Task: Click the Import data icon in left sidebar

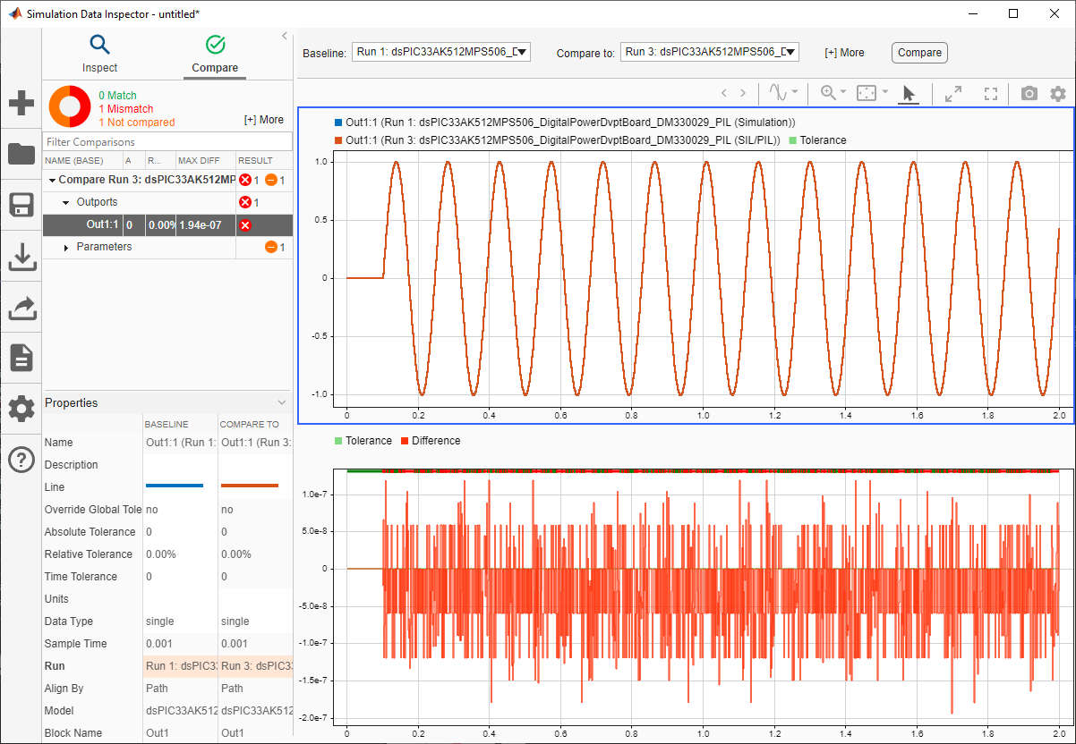Action: coord(21,257)
